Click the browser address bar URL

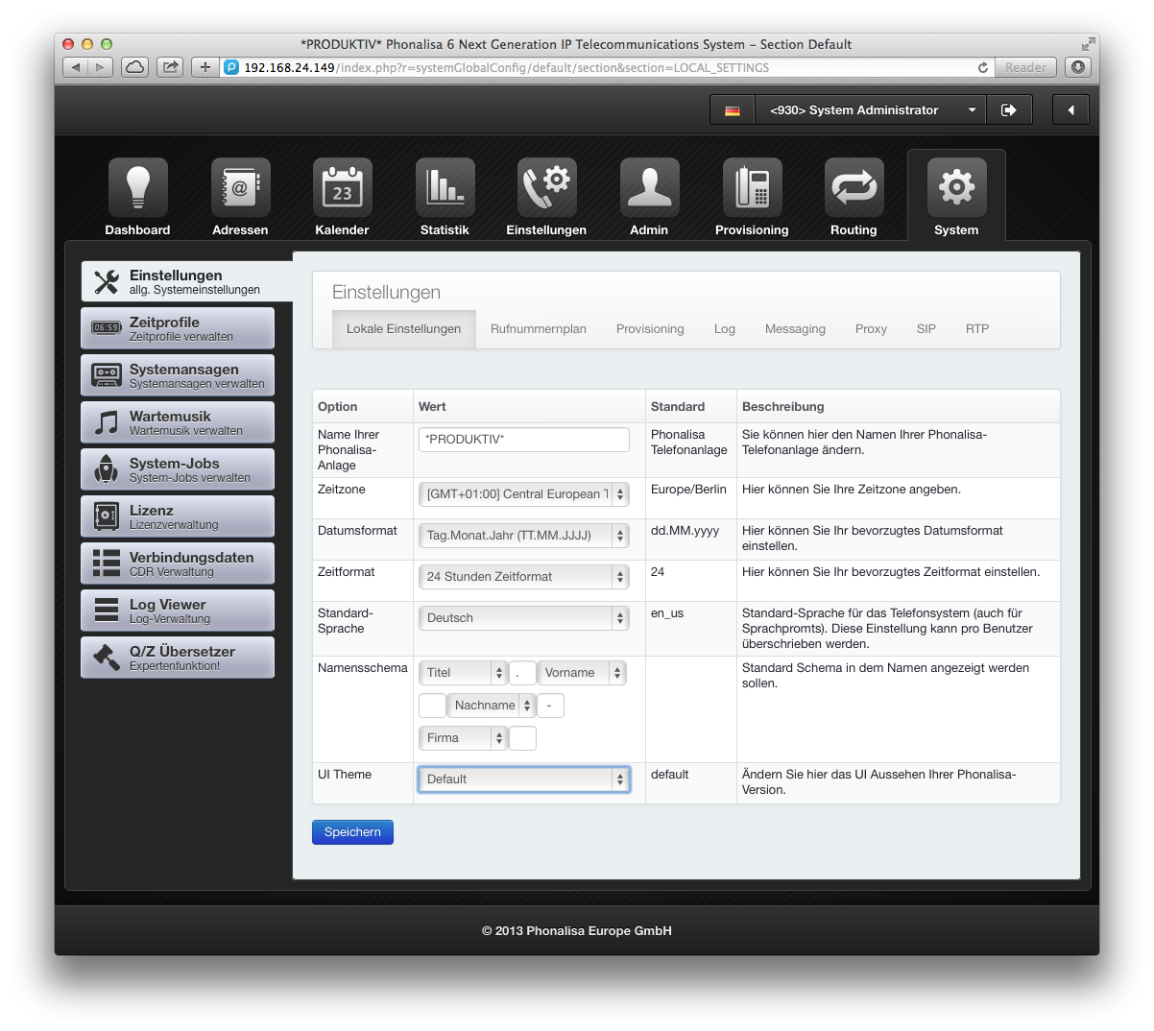506,68
